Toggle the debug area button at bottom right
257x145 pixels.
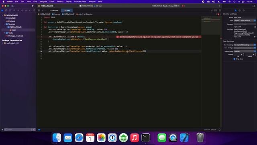point(220,130)
